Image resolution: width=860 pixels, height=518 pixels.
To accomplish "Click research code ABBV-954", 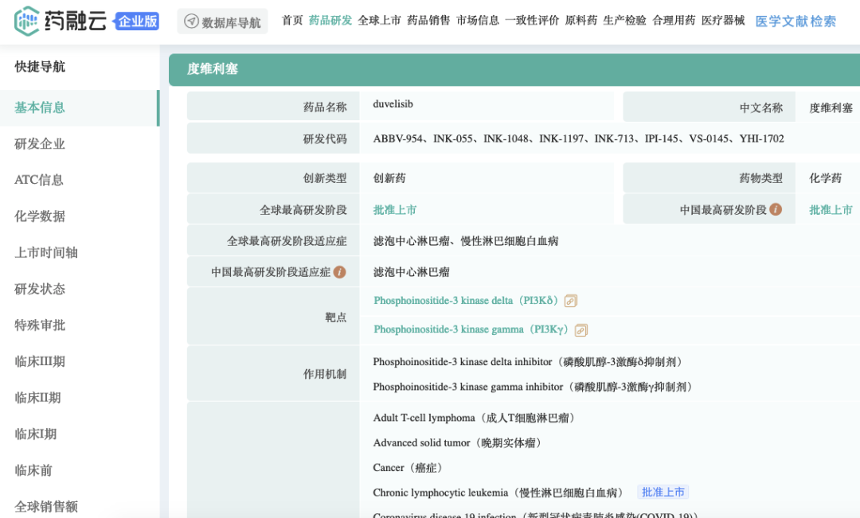I will click(x=397, y=138).
